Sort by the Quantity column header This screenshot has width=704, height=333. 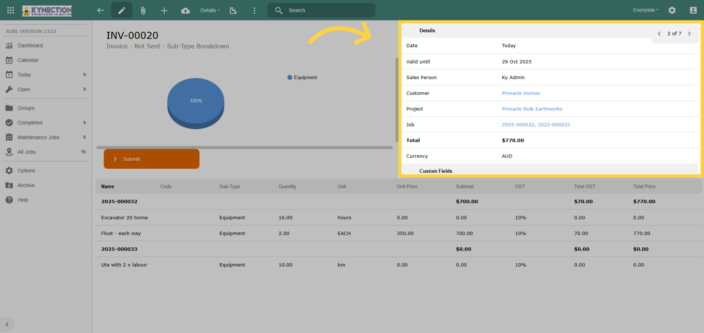287,186
